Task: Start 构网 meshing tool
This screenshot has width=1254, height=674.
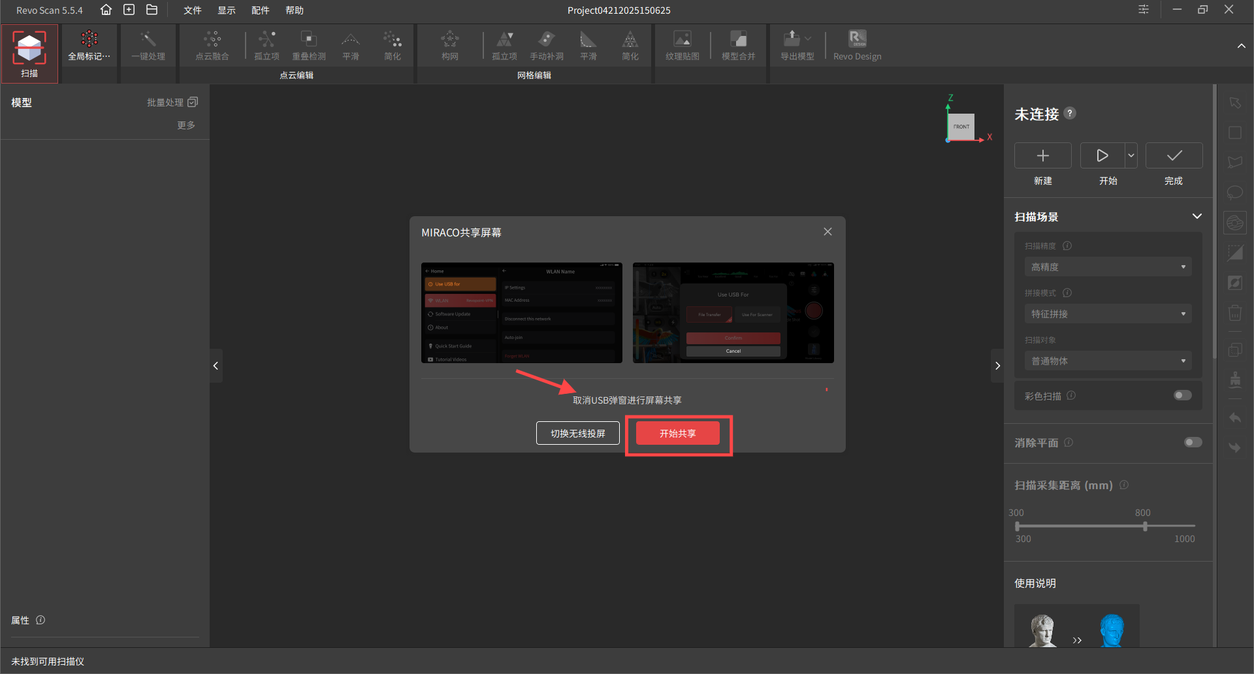Action: point(450,46)
